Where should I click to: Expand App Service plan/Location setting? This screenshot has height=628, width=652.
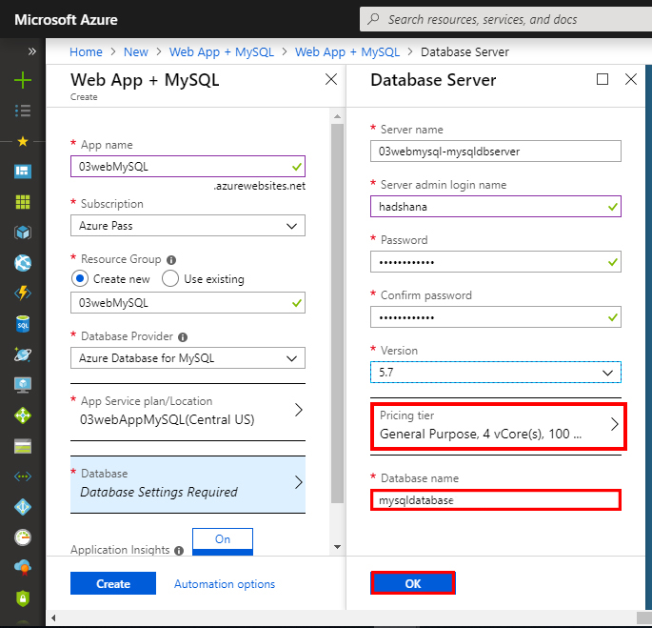coord(188,411)
